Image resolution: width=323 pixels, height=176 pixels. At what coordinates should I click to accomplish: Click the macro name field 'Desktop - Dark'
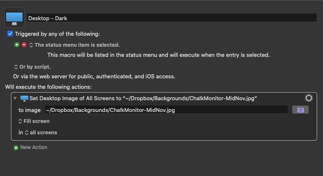[172, 18]
